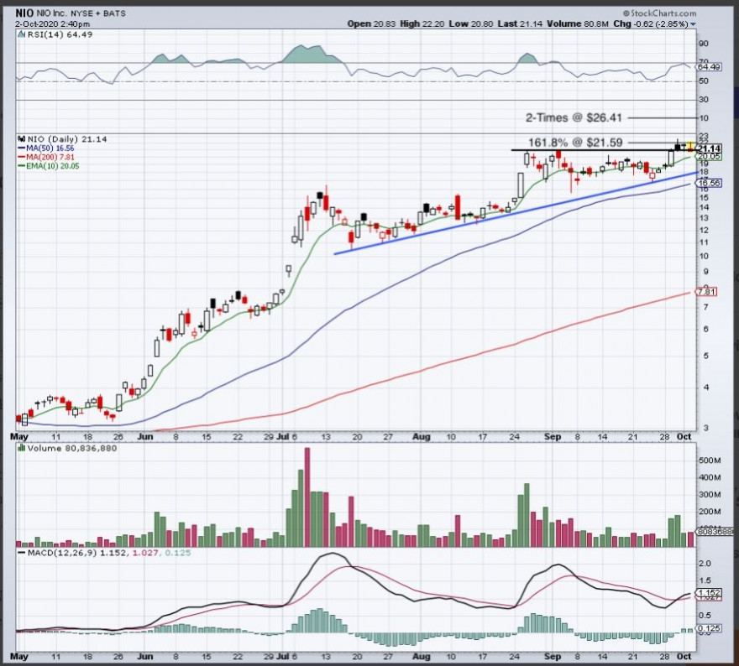This screenshot has width=739, height=666.
Task: Click the 0.125 histogram tag on MACD axis
Action: tap(709, 628)
